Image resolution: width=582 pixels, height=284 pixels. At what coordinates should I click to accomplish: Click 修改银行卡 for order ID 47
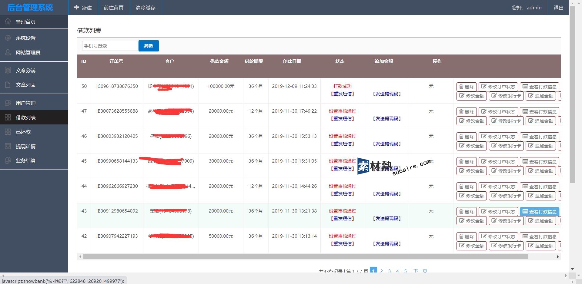coord(506,121)
